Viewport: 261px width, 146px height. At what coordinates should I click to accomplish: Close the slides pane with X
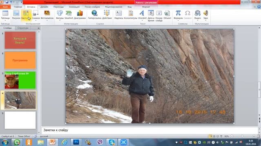(x=38, y=28)
